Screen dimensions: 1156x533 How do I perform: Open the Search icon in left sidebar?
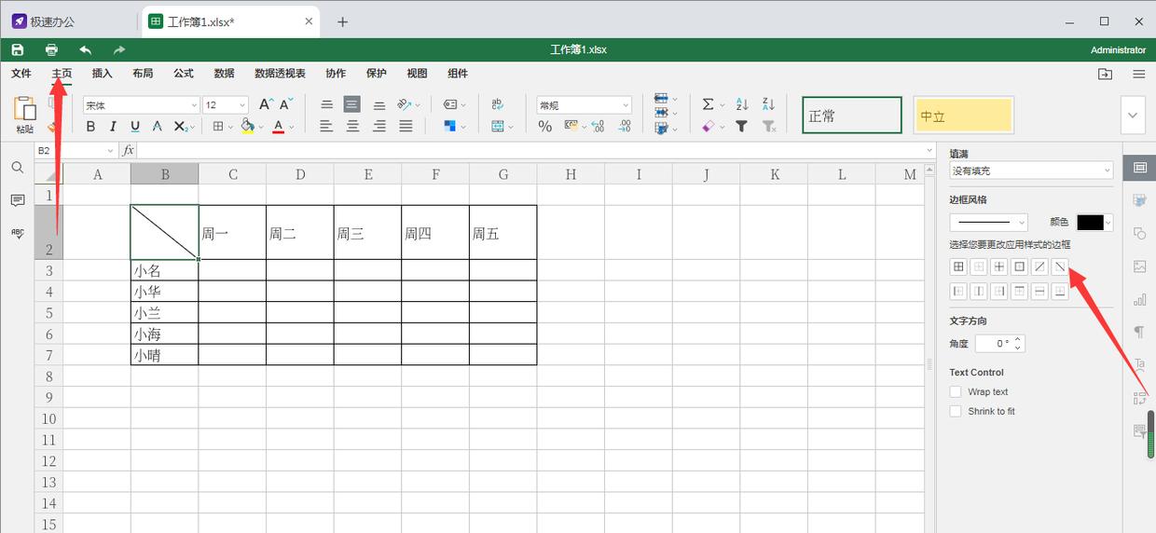click(18, 168)
